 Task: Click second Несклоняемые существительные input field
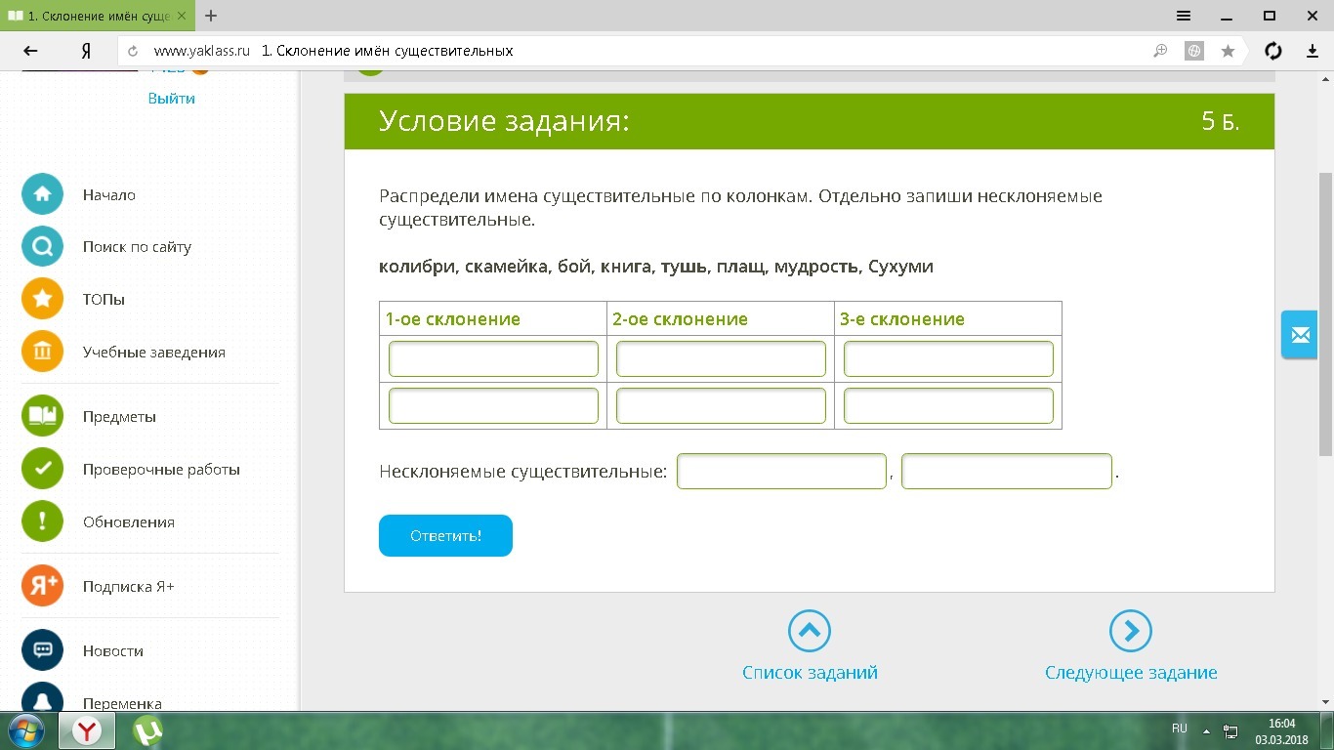[x=1007, y=472]
